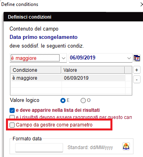
Task: Enable 'Campo da gestire come parametro' checkbox
Action: click(12, 125)
